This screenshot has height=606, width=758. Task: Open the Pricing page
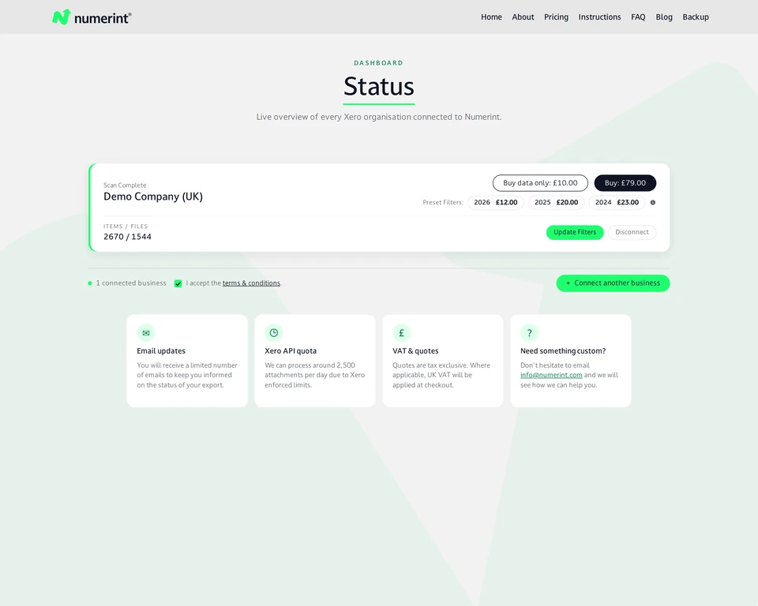pos(556,17)
